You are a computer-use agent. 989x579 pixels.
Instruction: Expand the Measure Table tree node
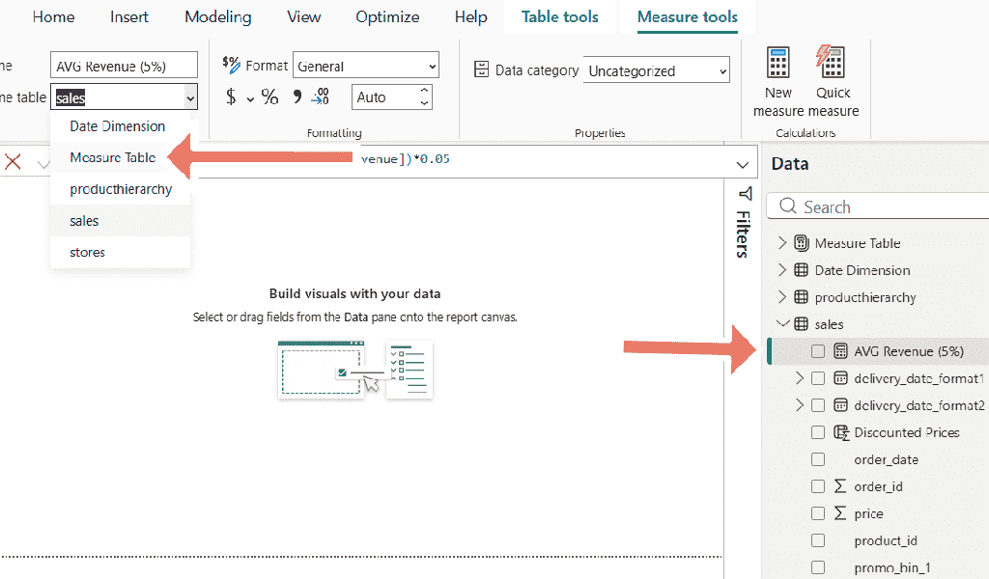[x=782, y=242]
